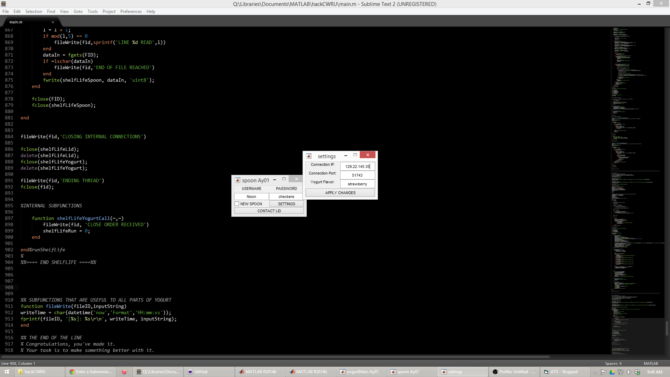Open the Windows Start button
670x377 pixels.
[x=7, y=372]
